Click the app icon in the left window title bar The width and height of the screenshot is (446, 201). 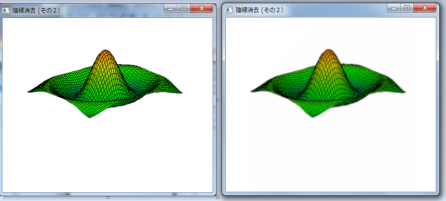coord(6,11)
